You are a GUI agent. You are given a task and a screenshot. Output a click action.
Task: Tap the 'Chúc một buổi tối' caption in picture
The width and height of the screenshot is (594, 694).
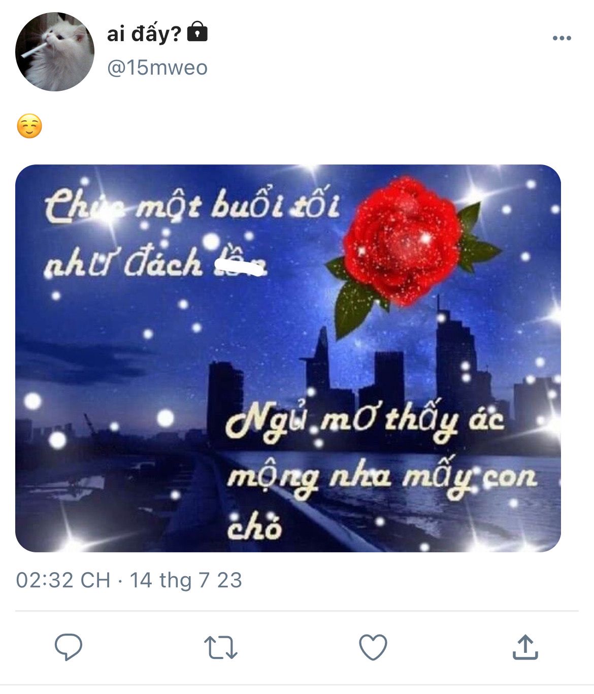pos(192,206)
